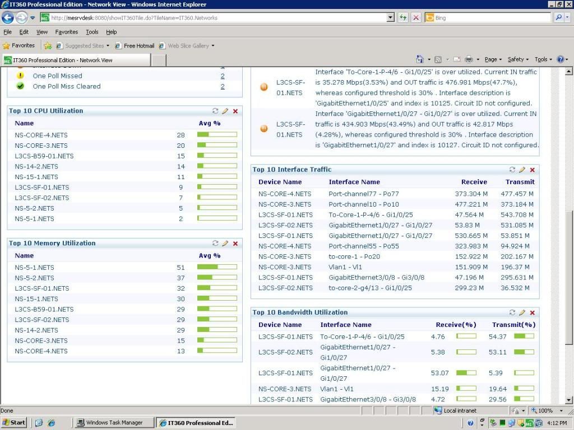Edit the Top 10 CPU Utilization widget

tap(225, 111)
